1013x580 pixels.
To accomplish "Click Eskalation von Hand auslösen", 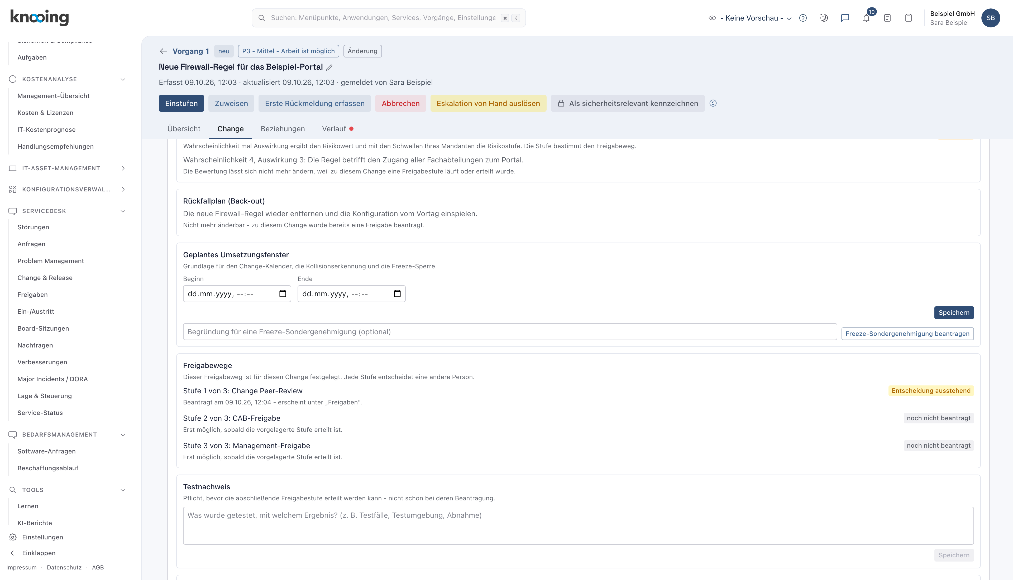I will point(488,103).
